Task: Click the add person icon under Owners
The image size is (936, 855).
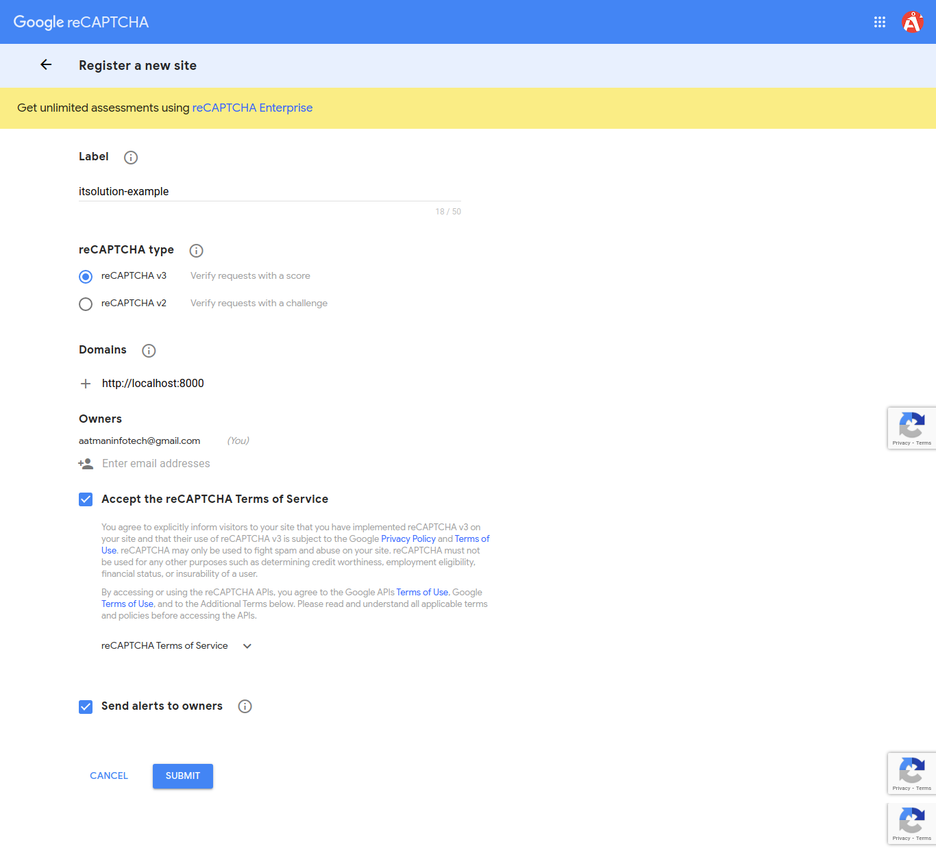Action: coord(86,464)
